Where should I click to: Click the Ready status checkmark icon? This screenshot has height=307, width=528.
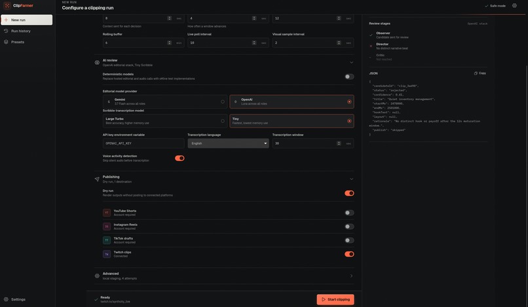[96, 299]
